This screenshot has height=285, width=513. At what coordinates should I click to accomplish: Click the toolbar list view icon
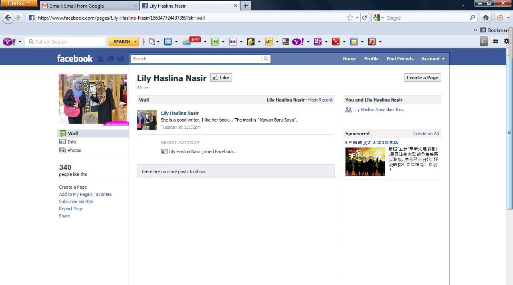point(484,42)
